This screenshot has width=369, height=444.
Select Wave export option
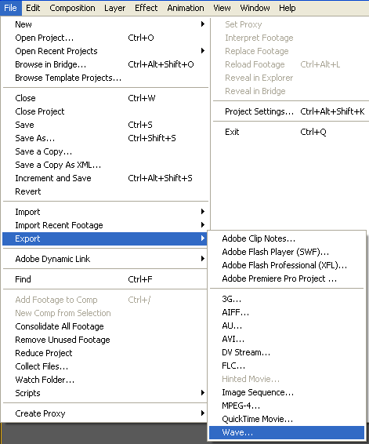[x=287, y=432]
